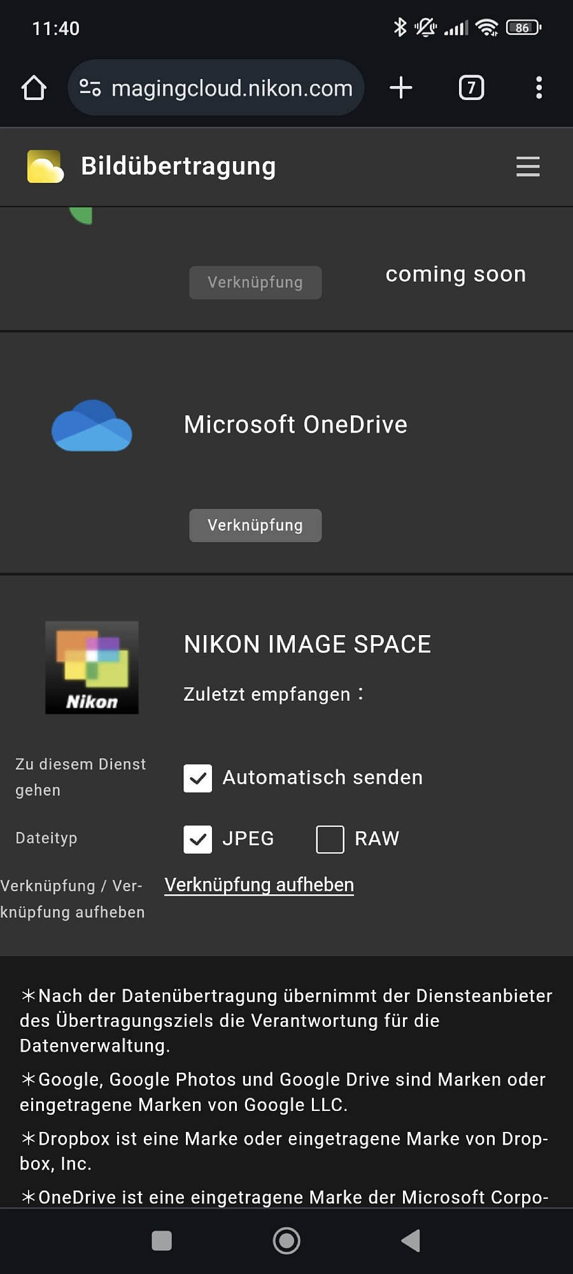Tap the address bar URL field

point(232,88)
